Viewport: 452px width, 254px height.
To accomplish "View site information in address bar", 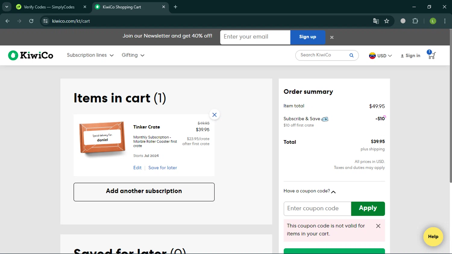I will click(46, 21).
